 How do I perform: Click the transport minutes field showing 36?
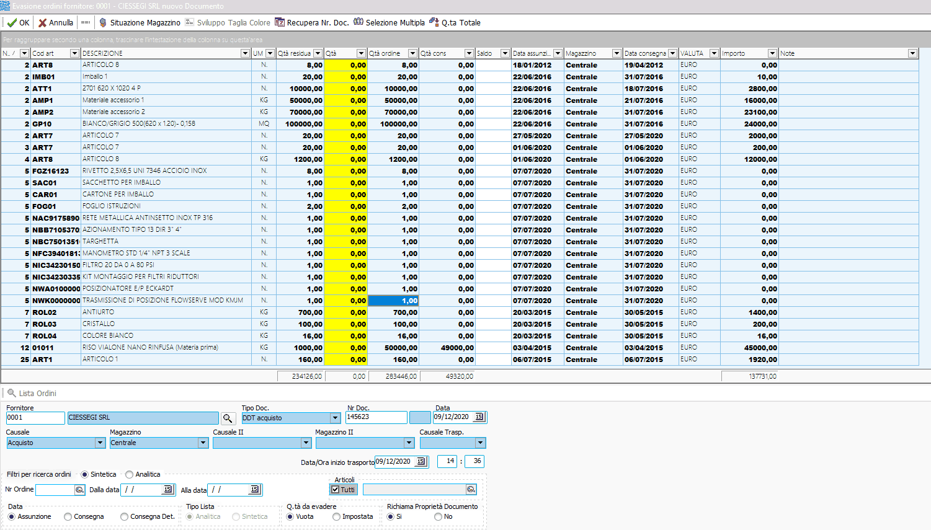point(474,461)
